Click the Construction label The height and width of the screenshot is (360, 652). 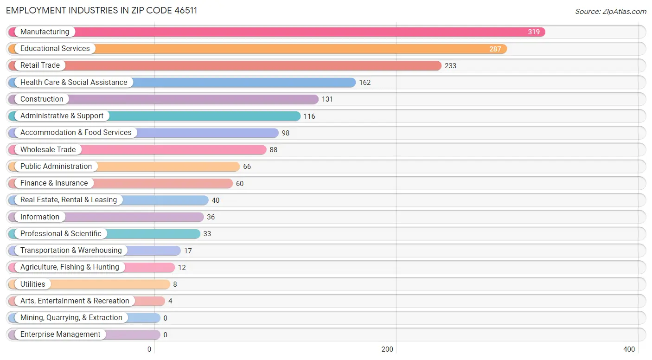tap(42, 99)
